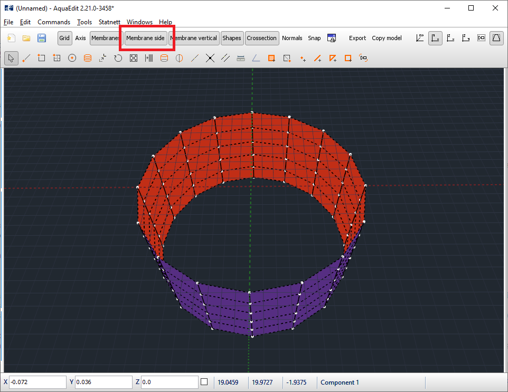Select the arrow pointer tool
This screenshot has height=392, width=508.
click(11, 58)
